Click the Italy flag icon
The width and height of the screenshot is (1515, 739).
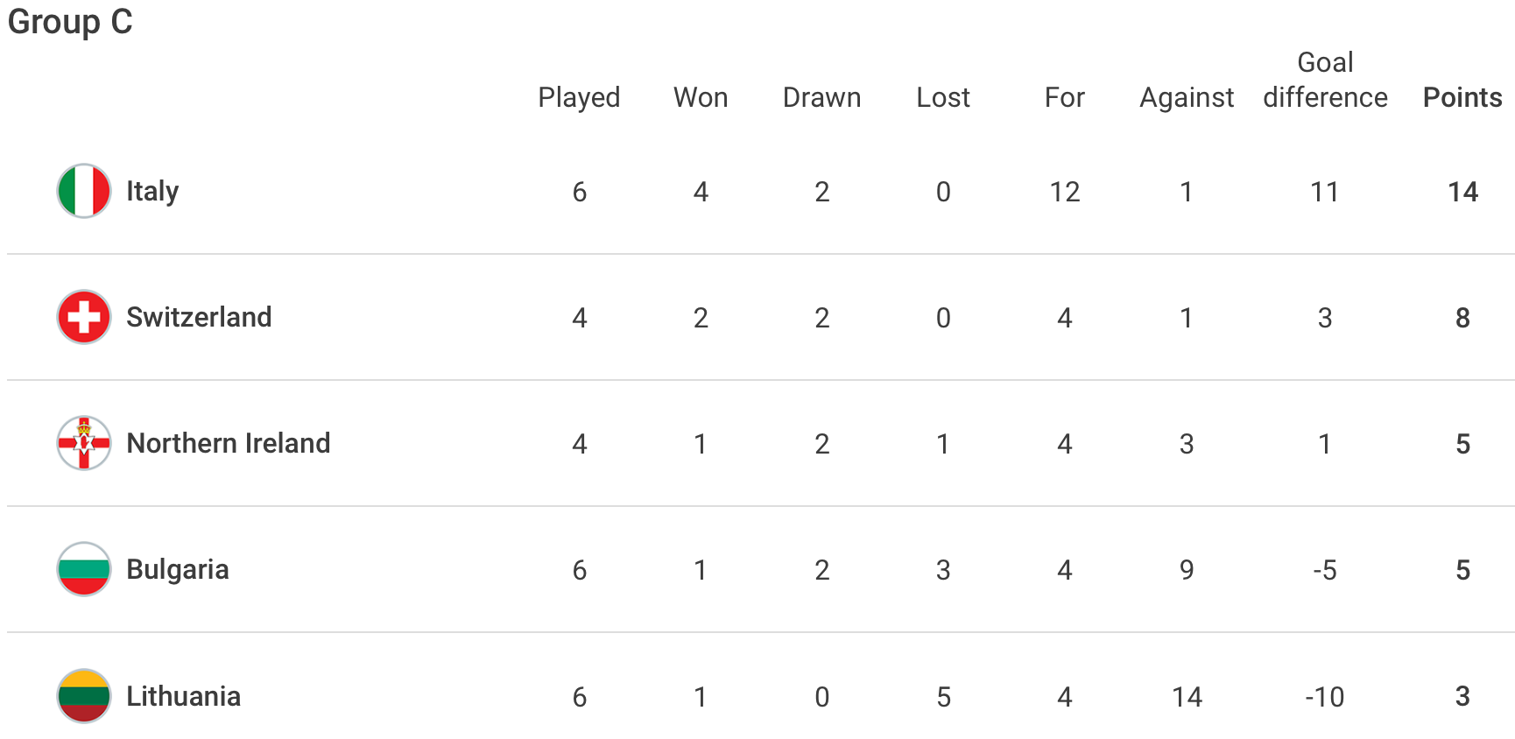(x=84, y=191)
